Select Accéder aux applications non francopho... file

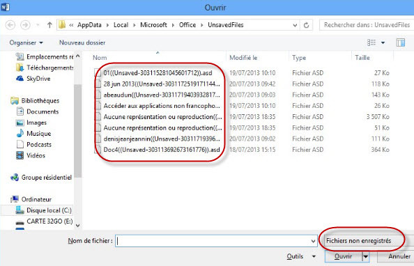click(x=162, y=106)
